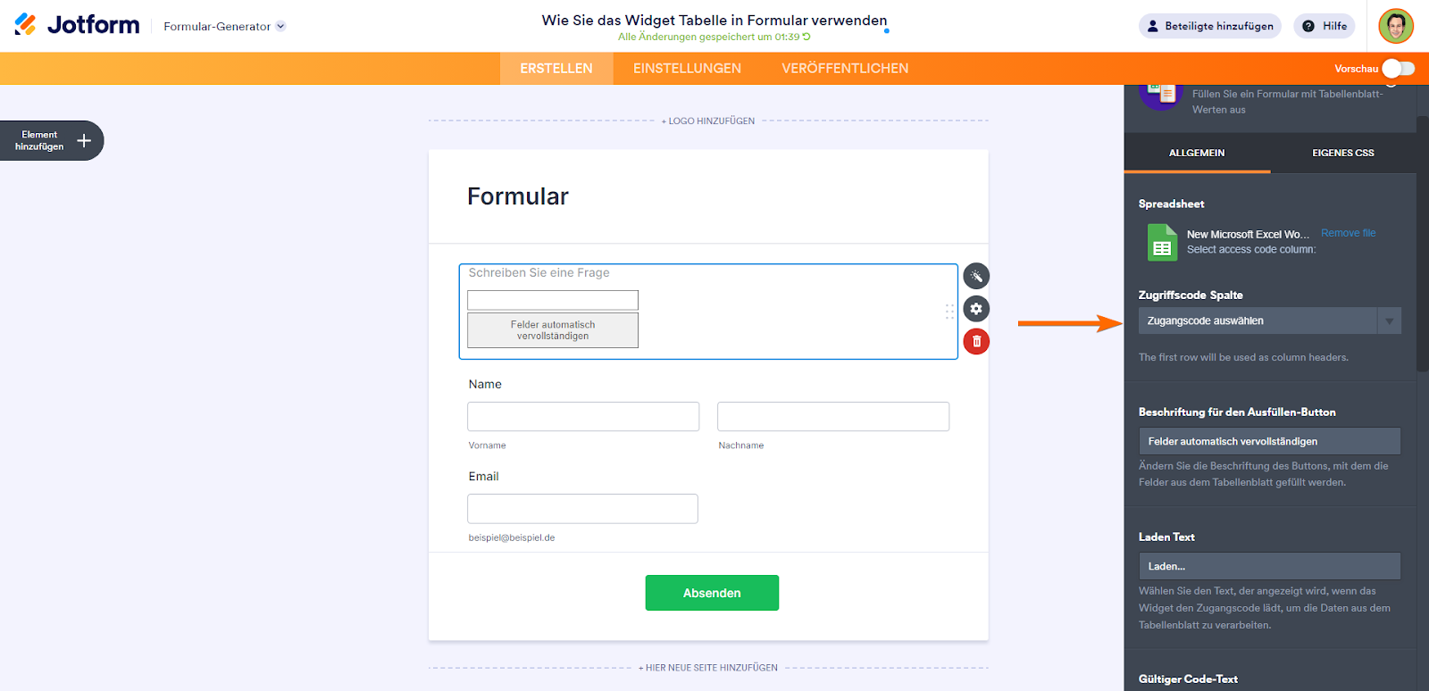Open field settings gear icon
This screenshot has width=1429, height=691.
pyautogui.click(x=976, y=309)
